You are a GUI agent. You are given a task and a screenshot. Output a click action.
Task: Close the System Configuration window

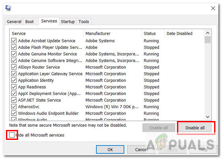click(x=213, y=8)
